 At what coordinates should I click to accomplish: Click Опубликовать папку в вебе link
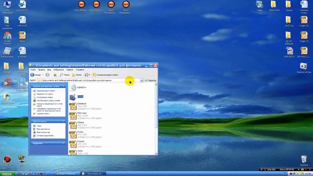click(48, 101)
